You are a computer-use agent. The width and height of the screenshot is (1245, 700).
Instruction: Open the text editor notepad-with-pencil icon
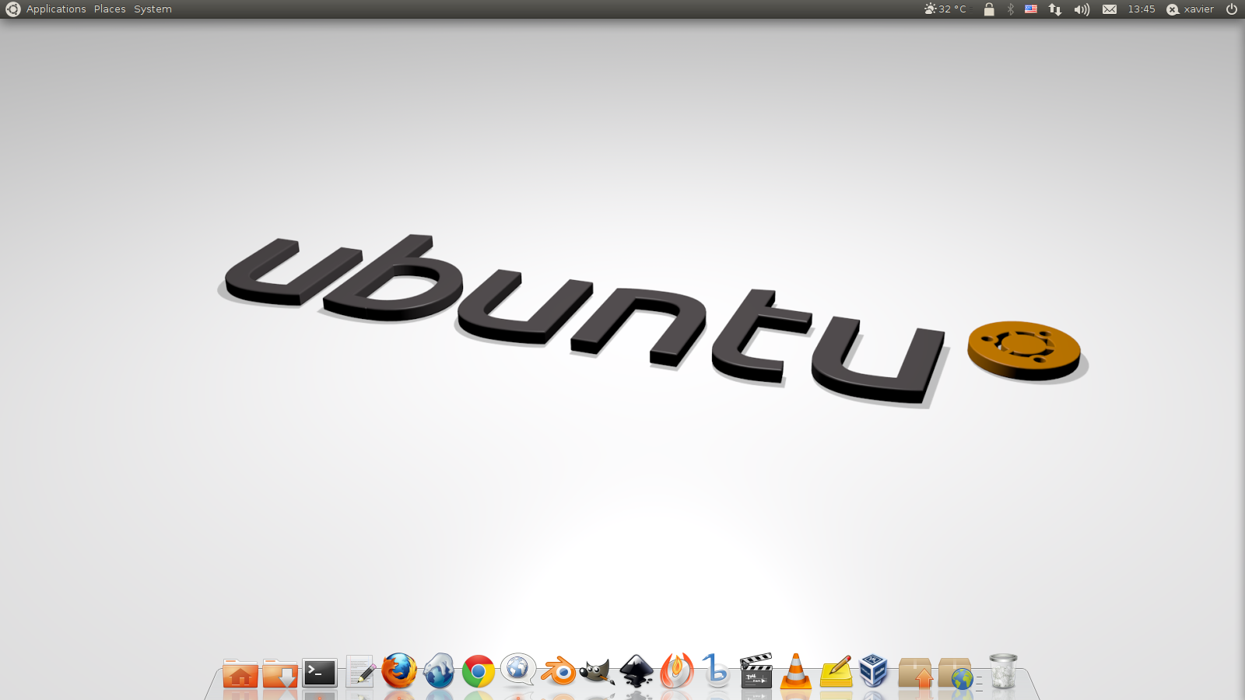point(360,672)
